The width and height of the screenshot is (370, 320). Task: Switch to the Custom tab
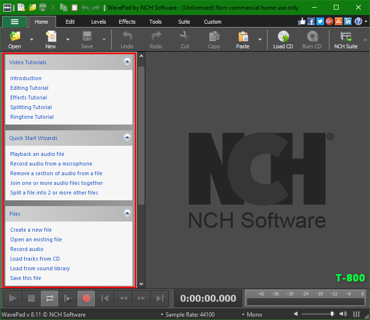(x=213, y=22)
